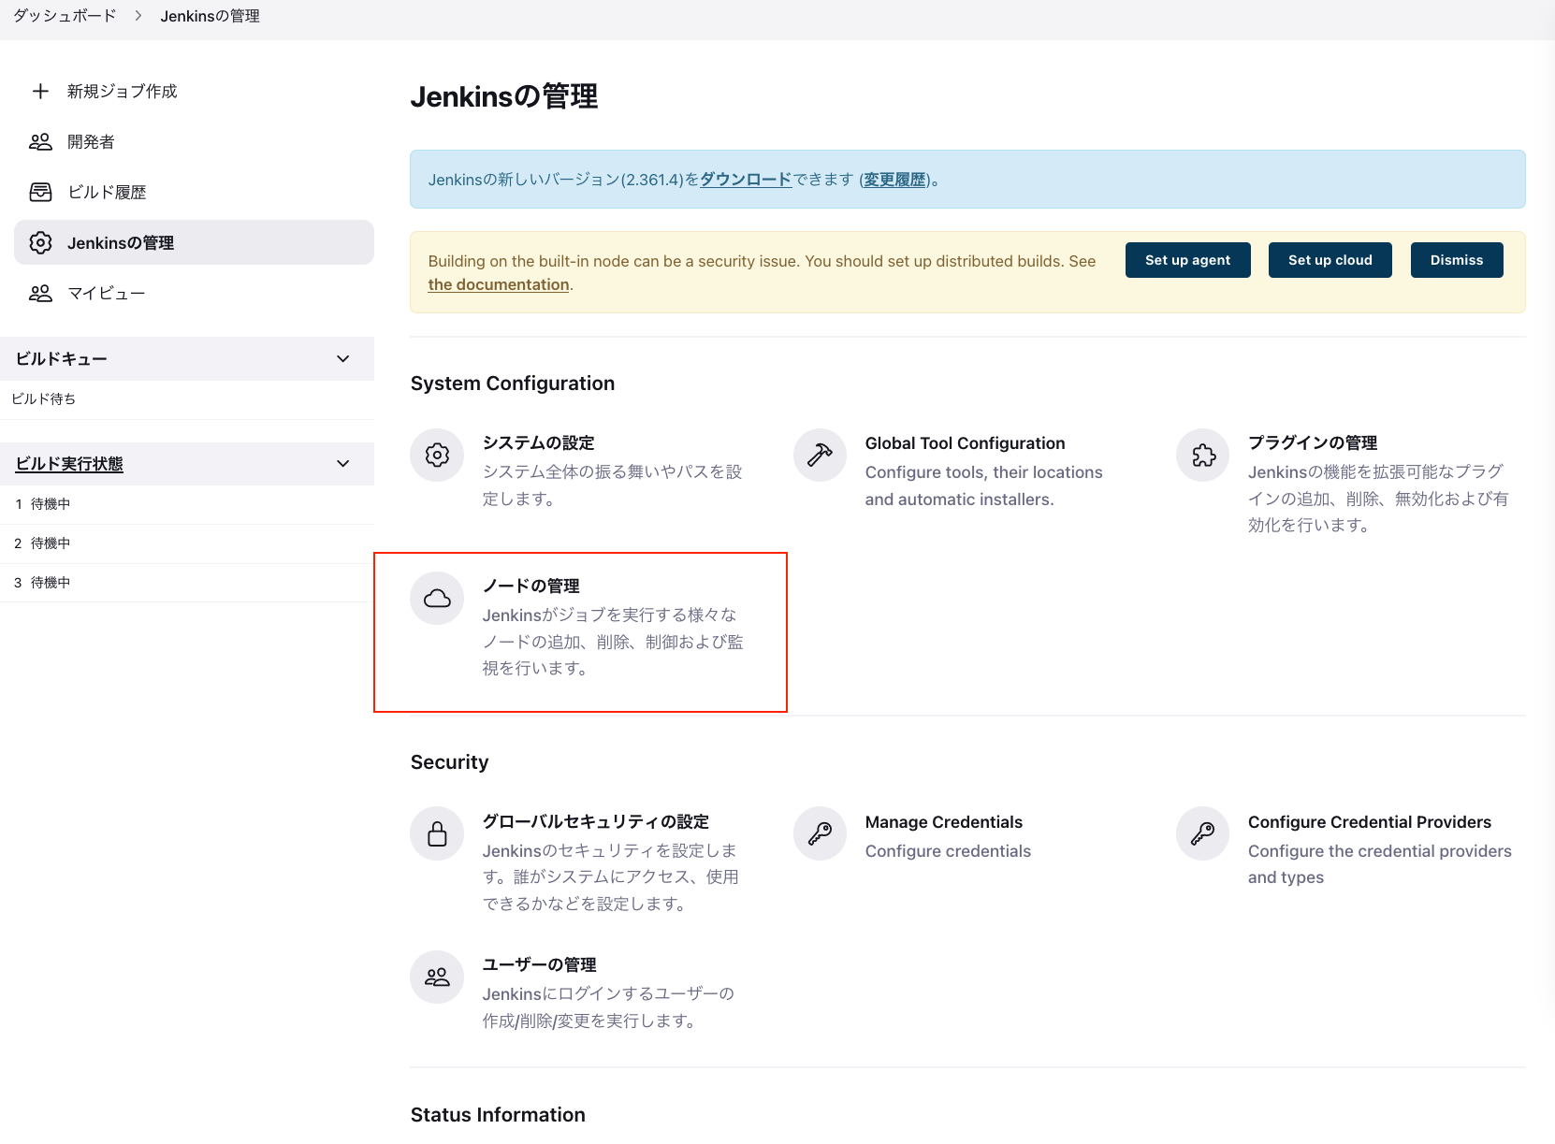Navigate to ダッシュボード breadcrumb
Viewport: 1555px width, 1144px height.
[x=62, y=15]
